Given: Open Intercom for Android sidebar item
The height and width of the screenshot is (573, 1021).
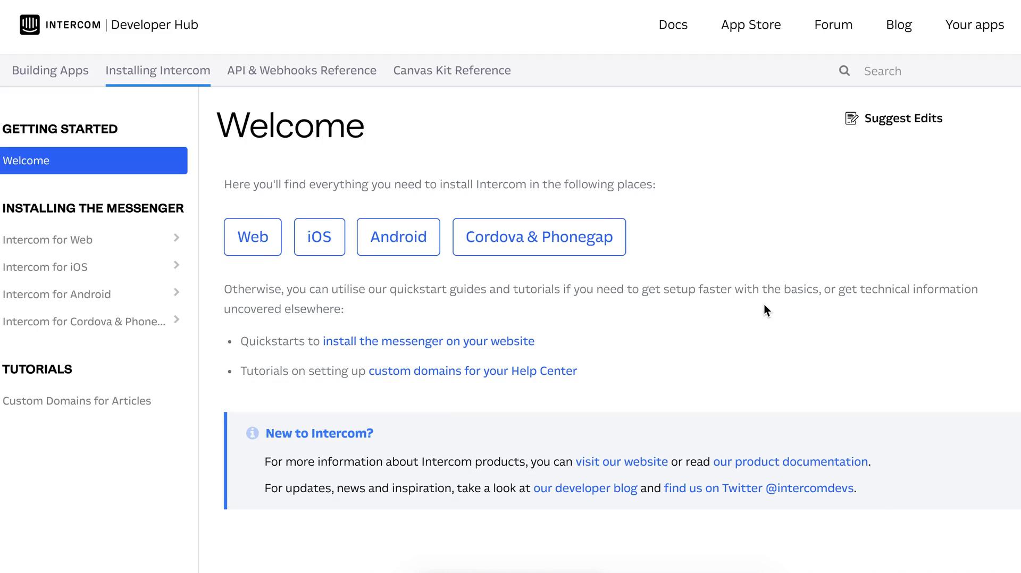Looking at the screenshot, I should (56, 294).
